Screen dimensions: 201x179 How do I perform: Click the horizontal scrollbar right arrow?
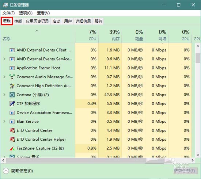[x=193, y=160]
